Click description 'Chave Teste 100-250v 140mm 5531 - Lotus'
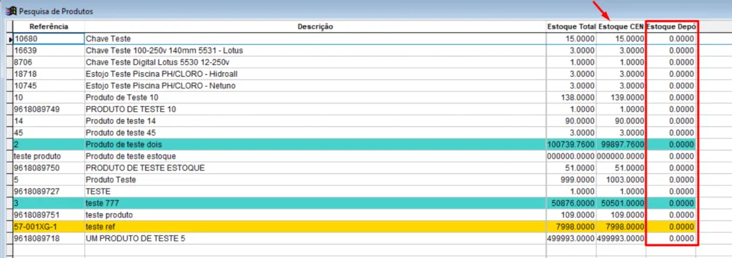Viewport: 732px width, 258px height. click(164, 51)
